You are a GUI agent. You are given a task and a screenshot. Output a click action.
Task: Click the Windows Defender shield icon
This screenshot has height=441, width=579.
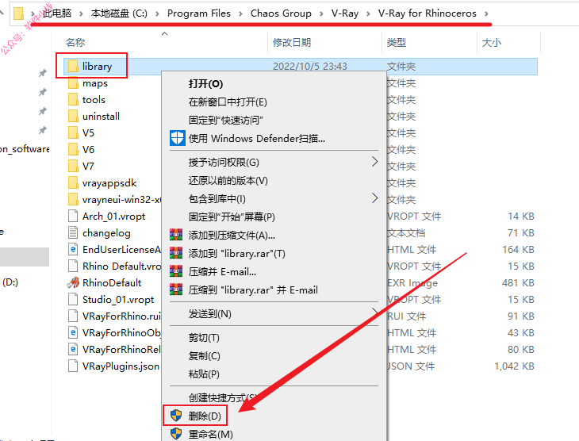click(x=177, y=138)
